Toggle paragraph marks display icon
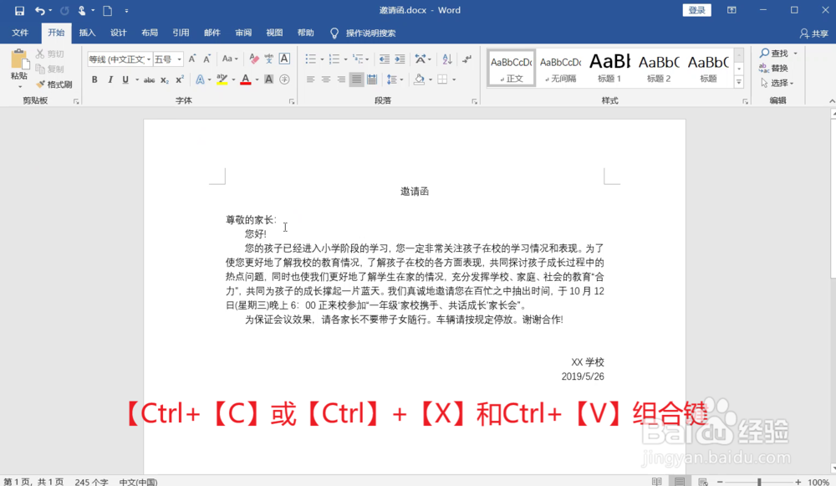836x486 pixels. pos(467,59)
